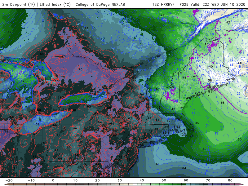Click the 46 dewpoint value over the ocean

coord(222,103)
